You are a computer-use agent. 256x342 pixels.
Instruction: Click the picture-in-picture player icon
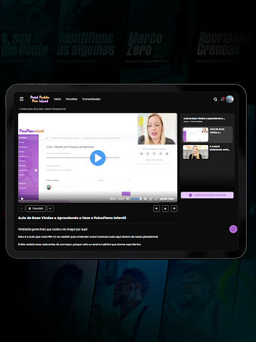(x=151, y=198)
